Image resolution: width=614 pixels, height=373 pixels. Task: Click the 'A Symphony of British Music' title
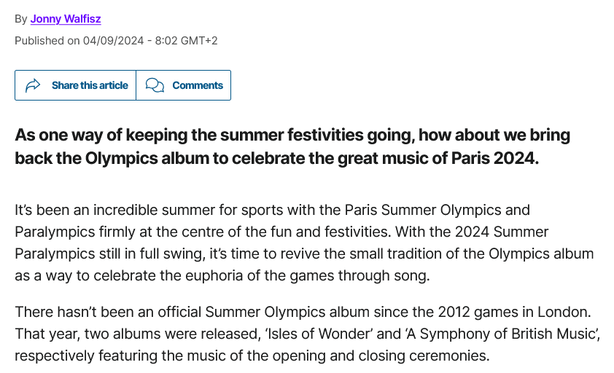click(502, 334)
